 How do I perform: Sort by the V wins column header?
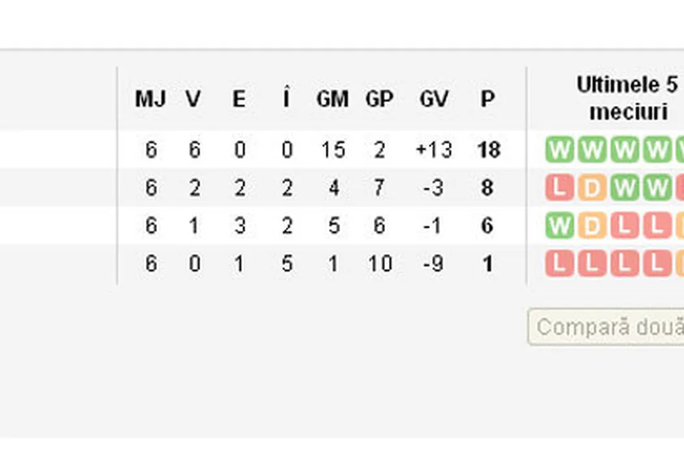pos(193,100)
